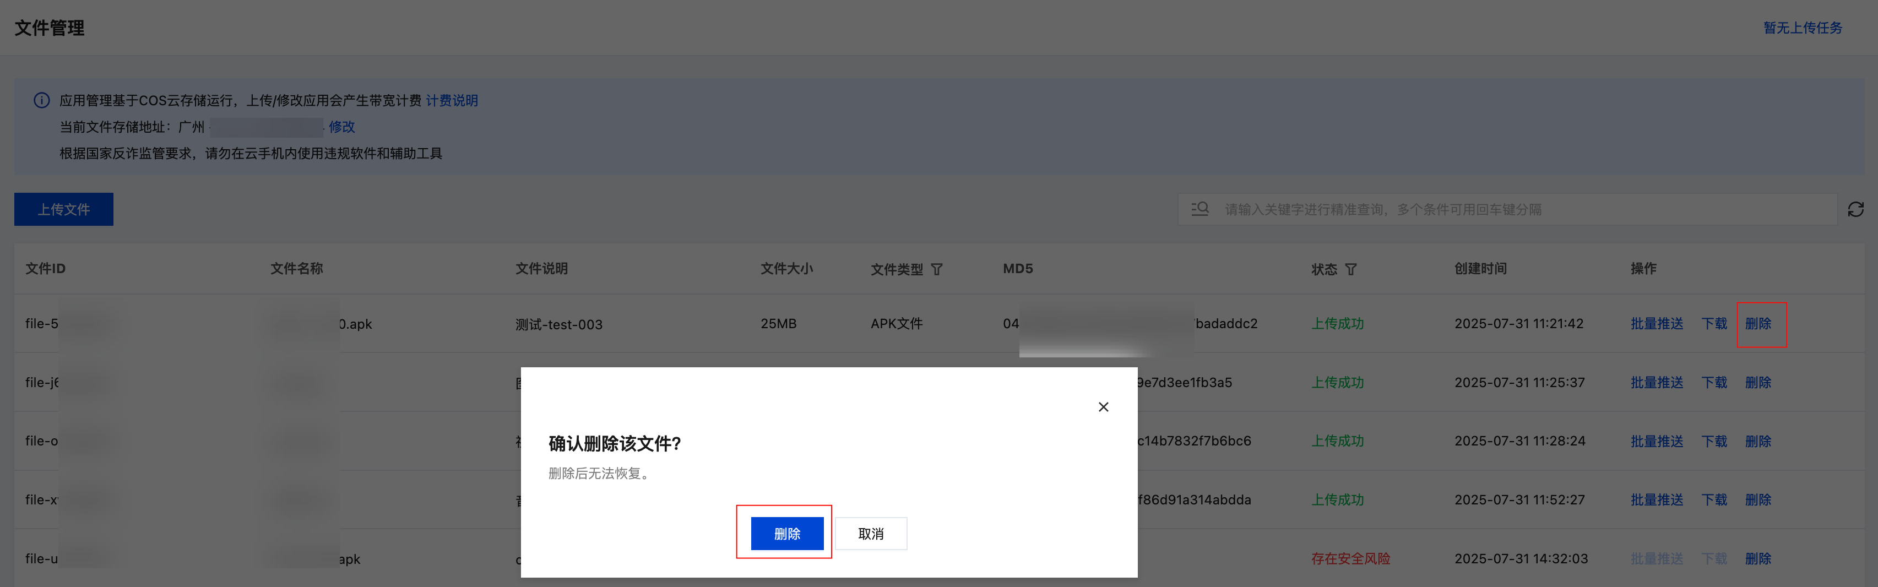Click 下载 for the 11:25:37 file row

click(x=1714, y=382)
